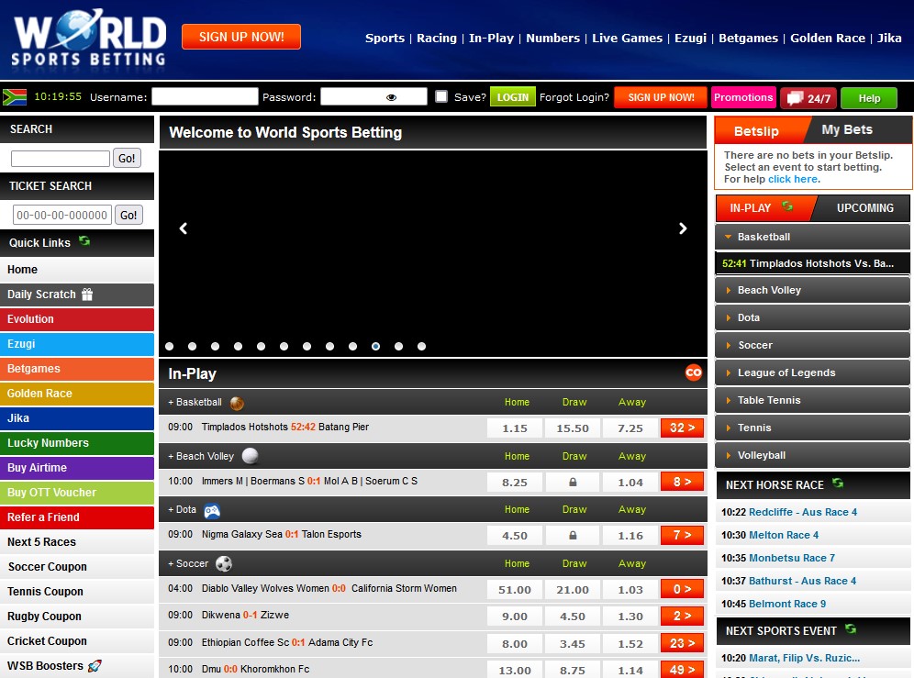Click the orange CO icon in In-Play header
Image resolution: width=914 pixels, height=678 pixels.
coord(694,372)
